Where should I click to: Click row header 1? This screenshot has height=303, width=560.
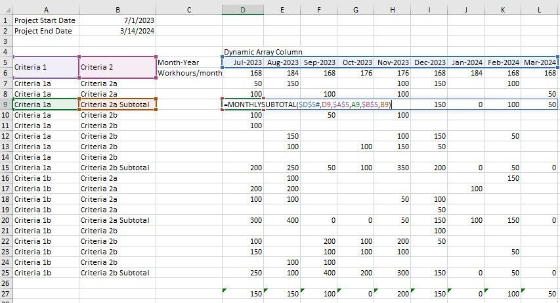pos(6,20)
